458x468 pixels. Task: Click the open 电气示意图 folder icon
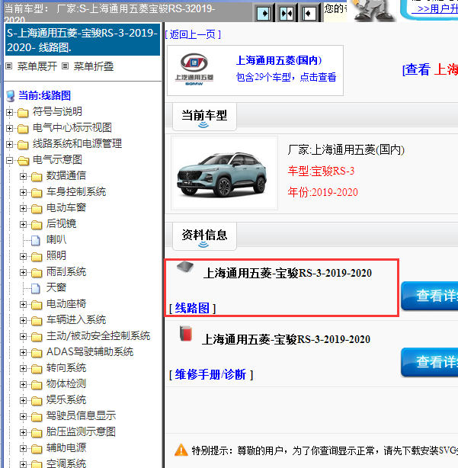24,161
